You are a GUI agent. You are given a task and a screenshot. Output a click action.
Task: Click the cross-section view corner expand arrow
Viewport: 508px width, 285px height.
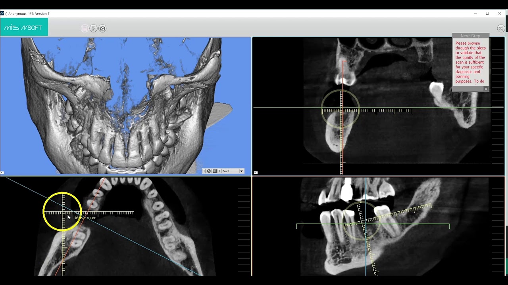(256, 173)
